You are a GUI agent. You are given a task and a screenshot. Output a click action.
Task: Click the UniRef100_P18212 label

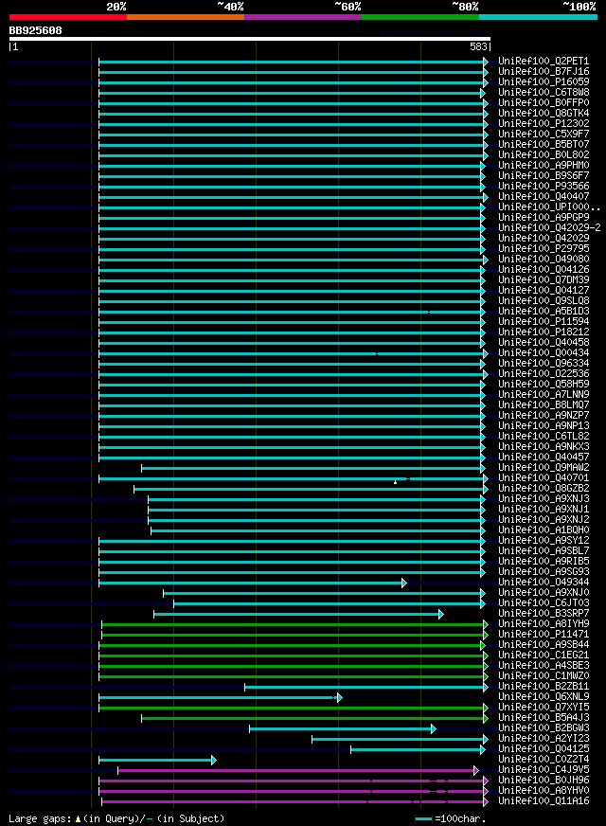tap(544, 332)
